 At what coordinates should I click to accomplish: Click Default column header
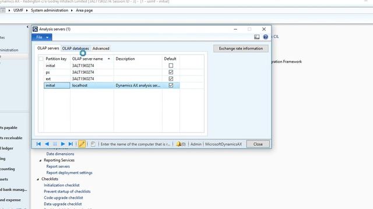pos(170,59)
